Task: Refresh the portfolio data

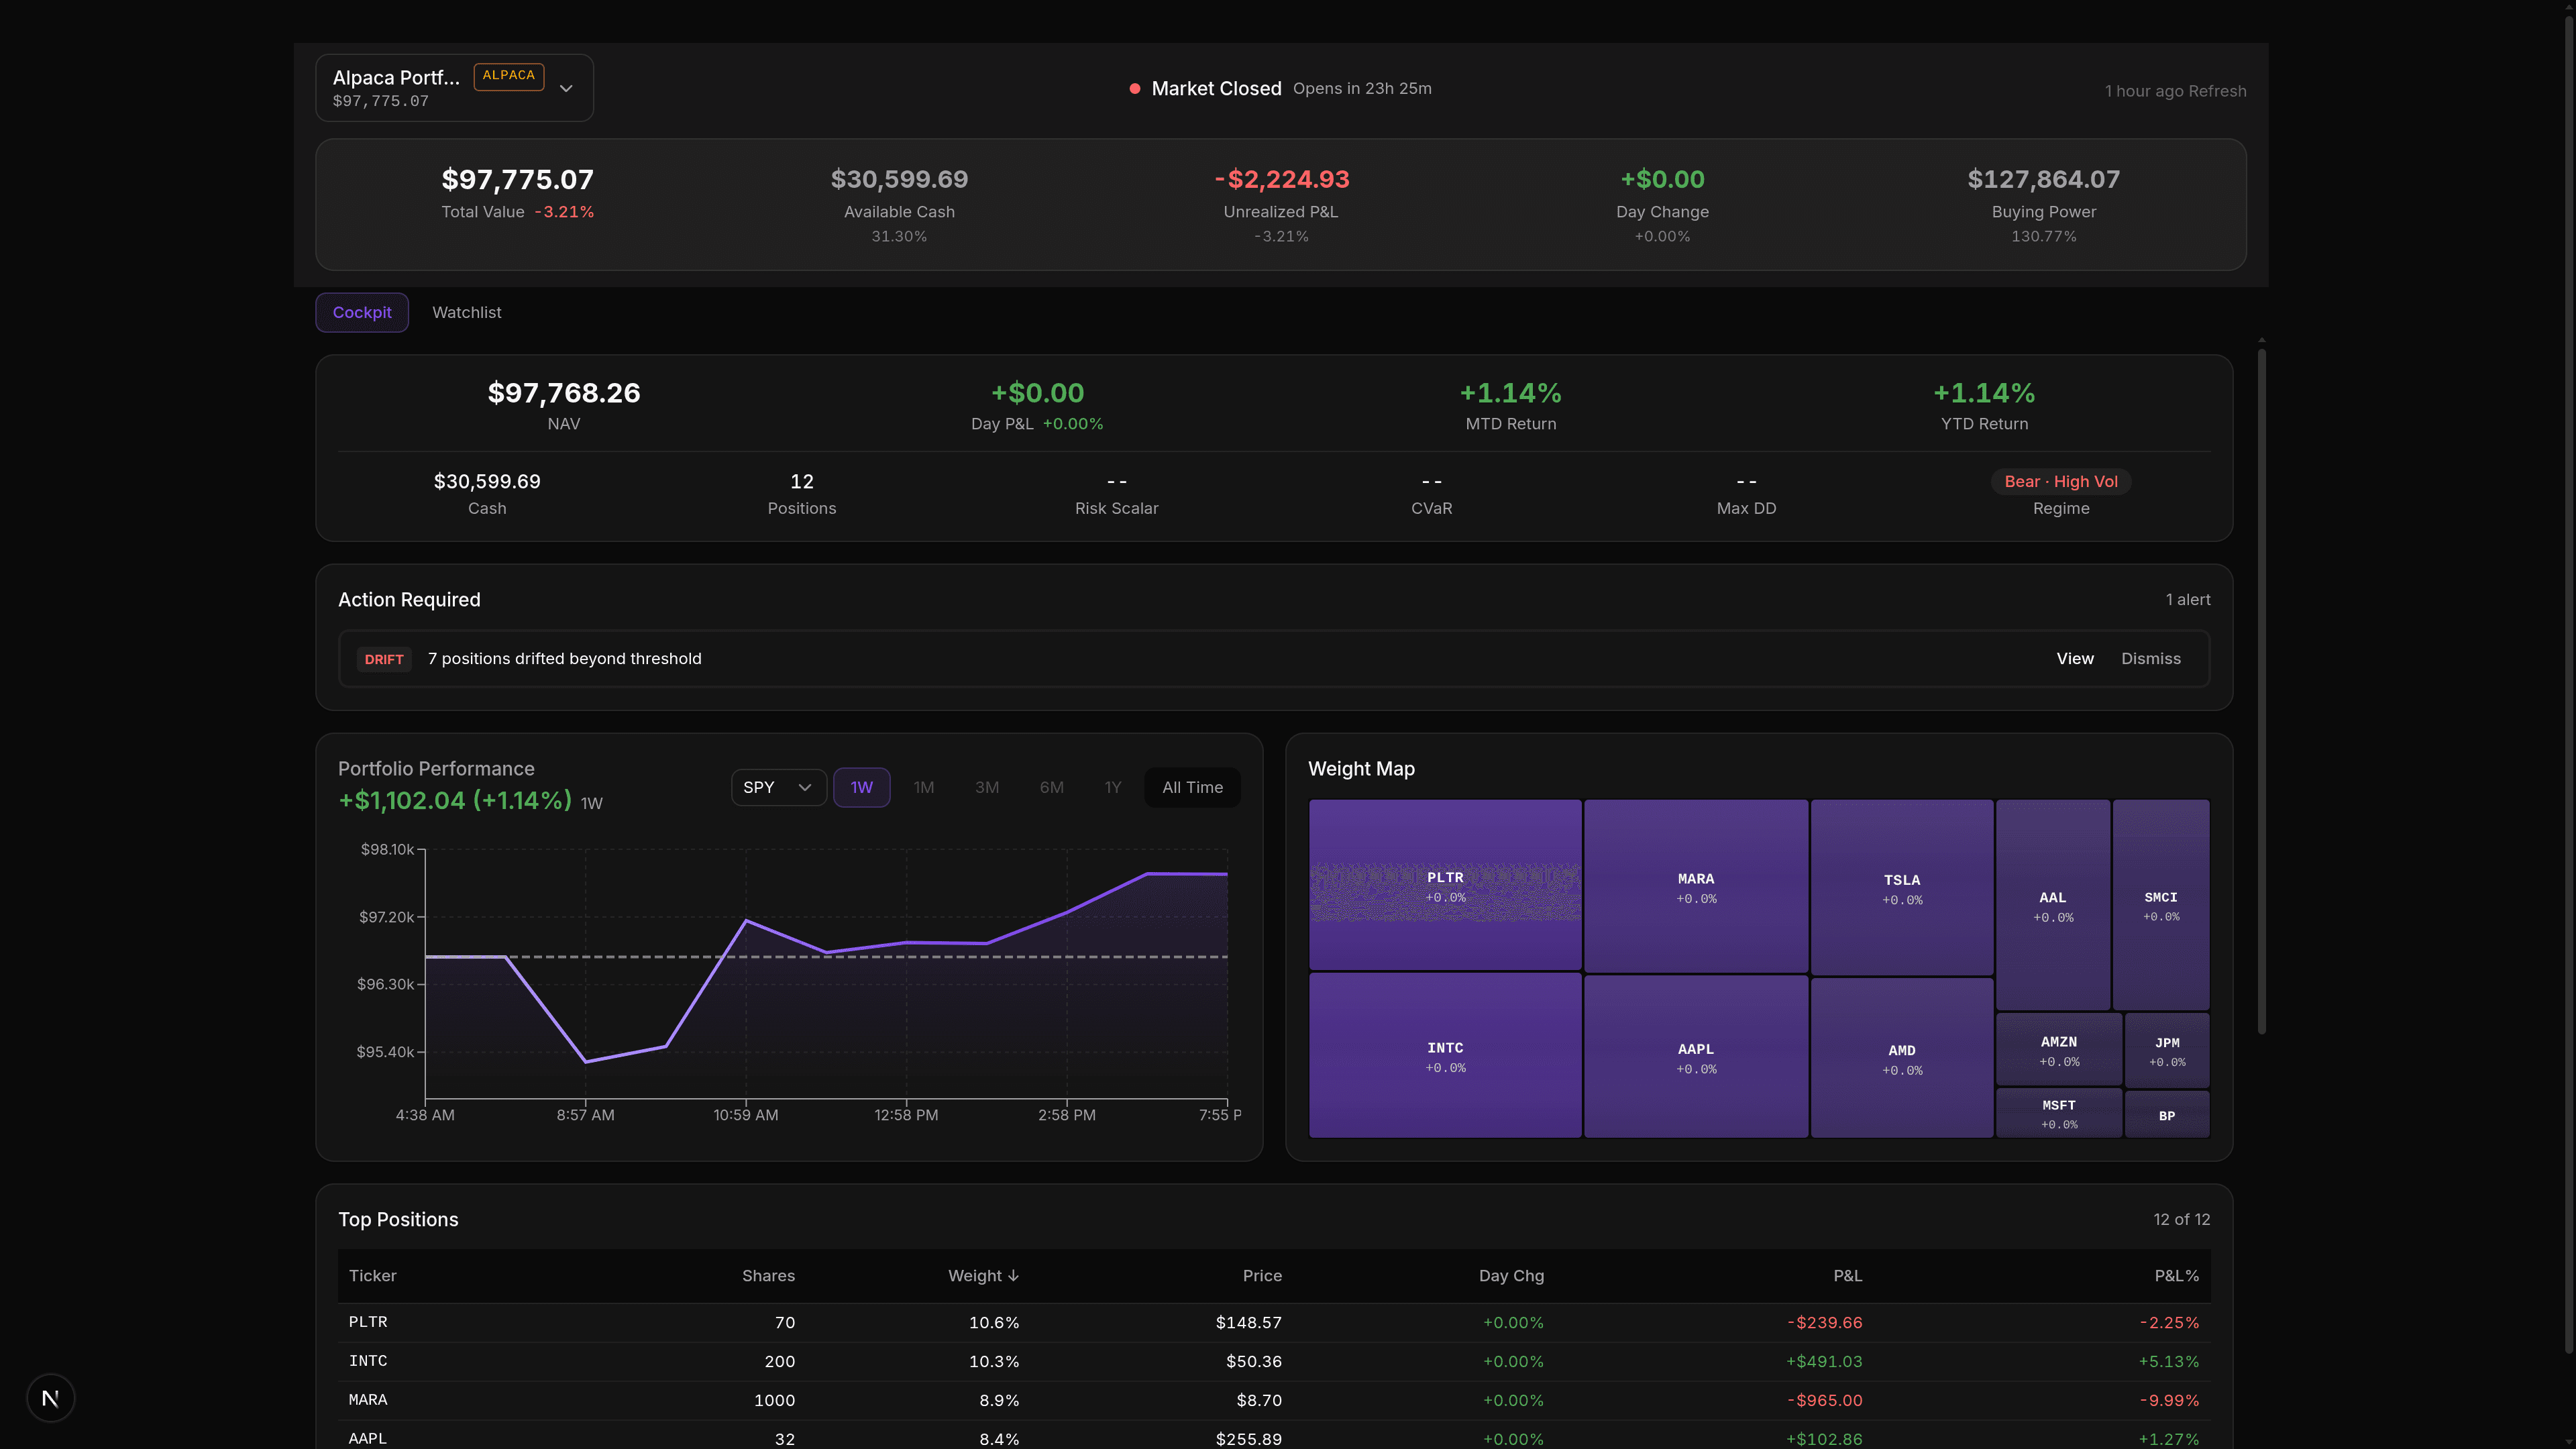Action: click(2217, 91)
